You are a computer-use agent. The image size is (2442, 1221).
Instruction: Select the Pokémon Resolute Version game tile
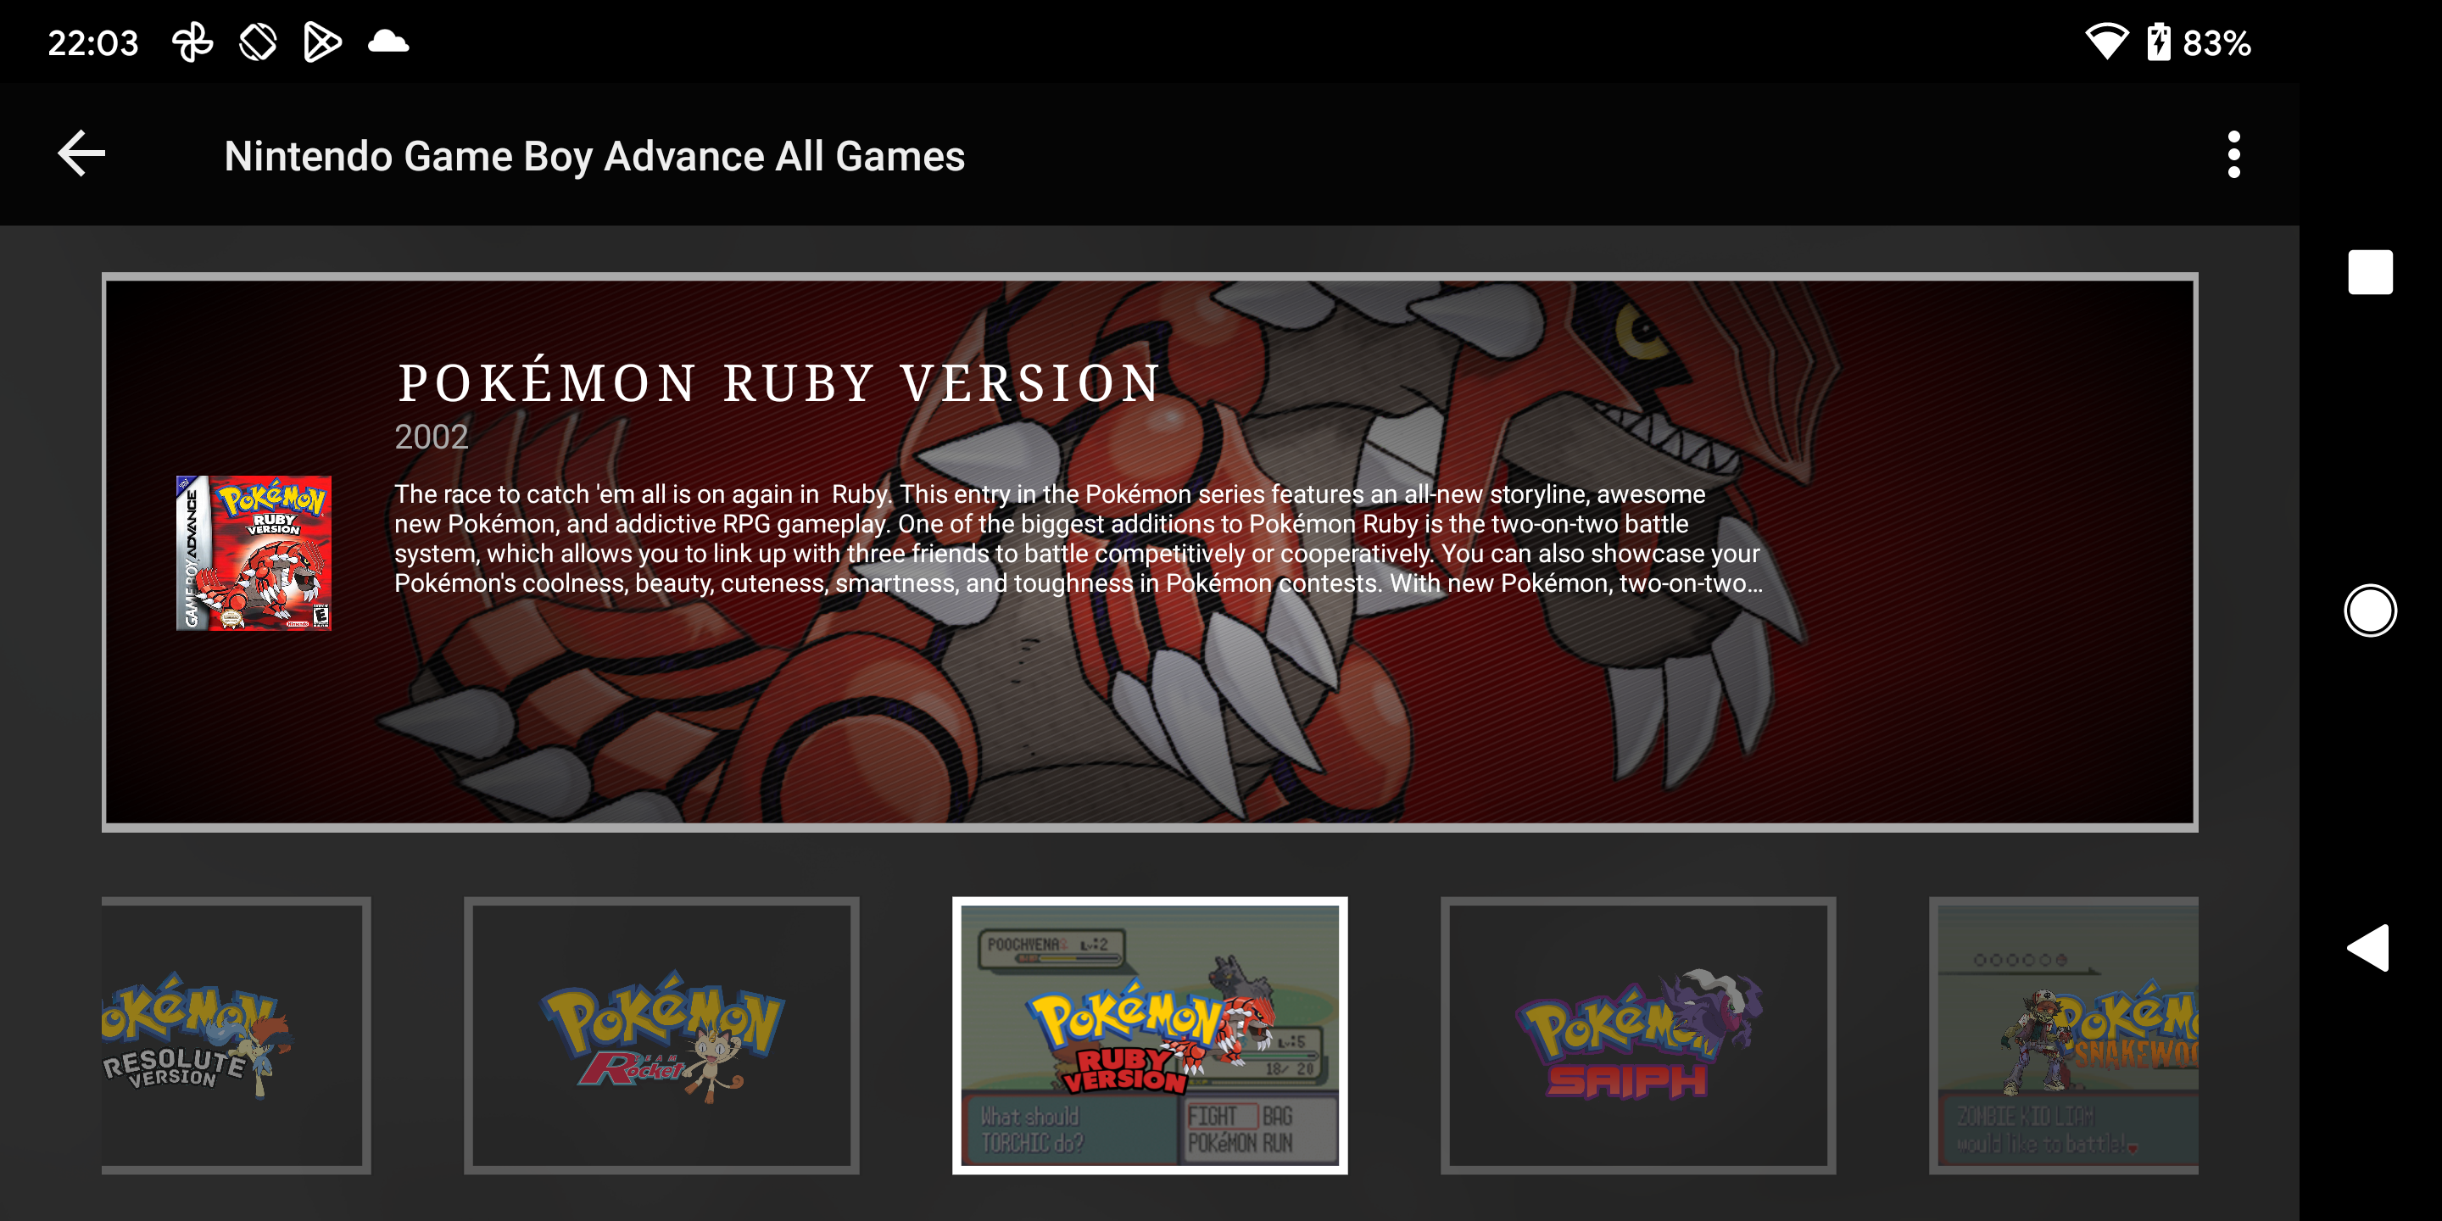[x=236, y=1035]
